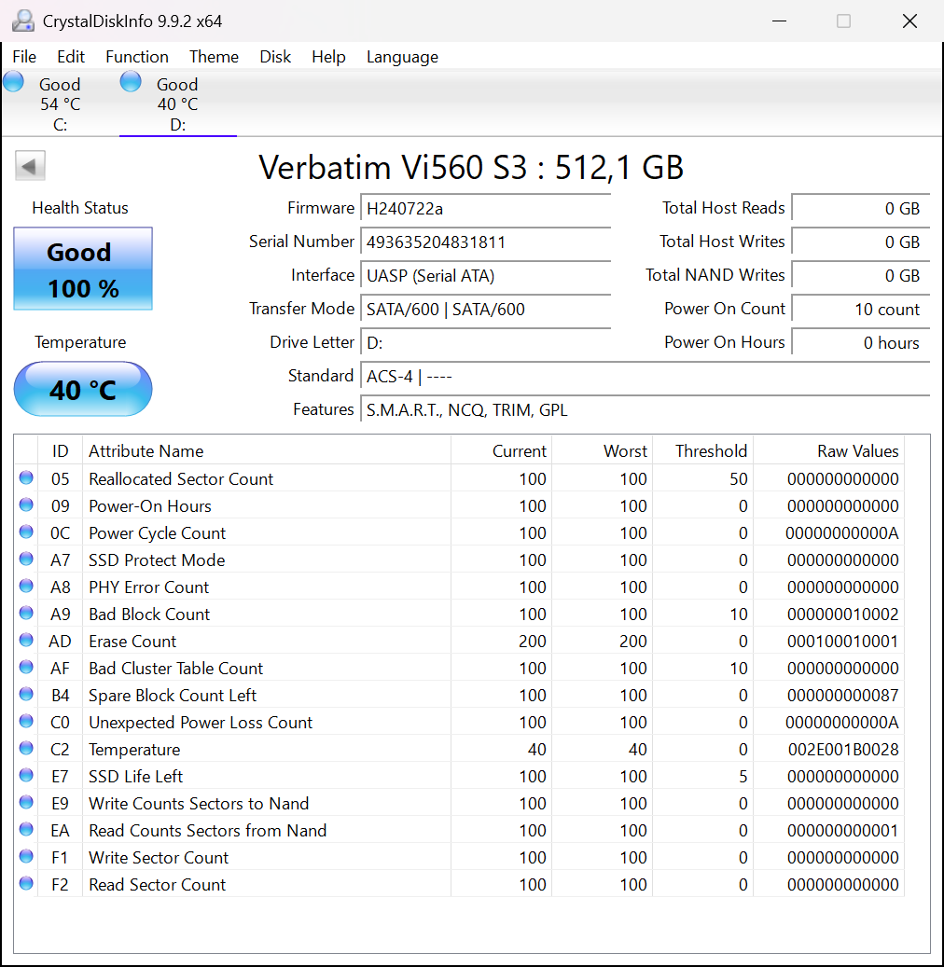Click the Power On Hours 0 hours value
This screenshot has height=967, width=944.
[861, 343]
